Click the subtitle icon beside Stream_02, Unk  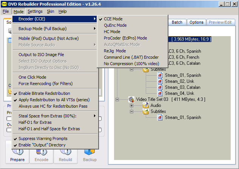pos(160,81)
